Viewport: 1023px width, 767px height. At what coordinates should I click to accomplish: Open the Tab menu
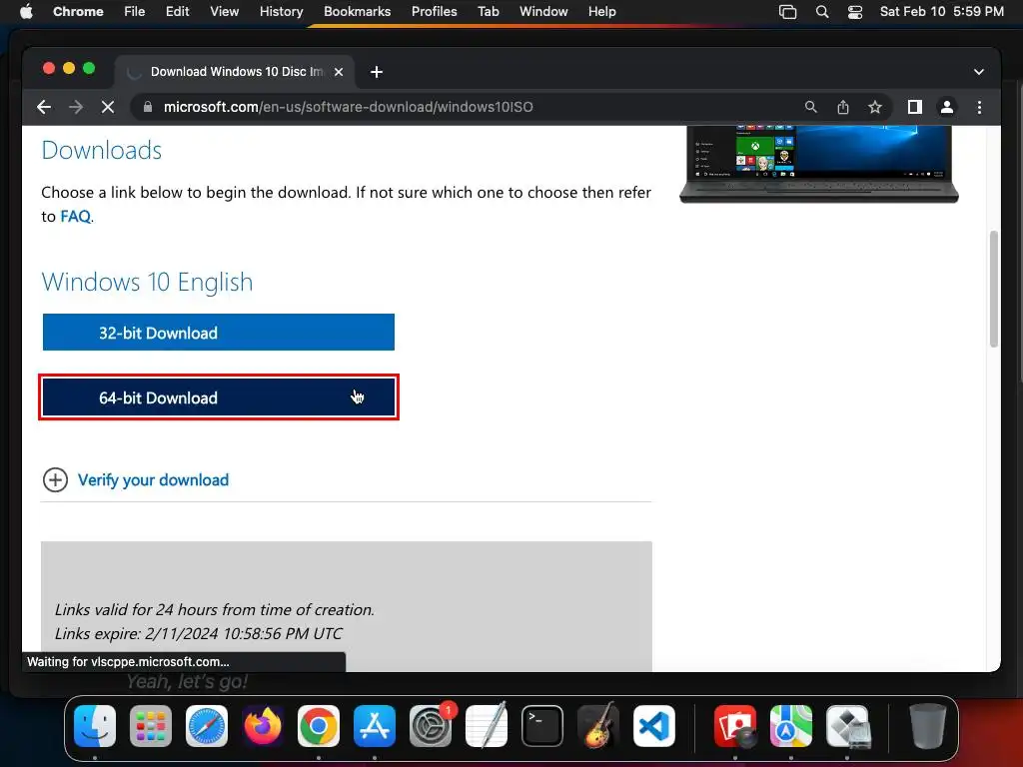pos(488,12)
